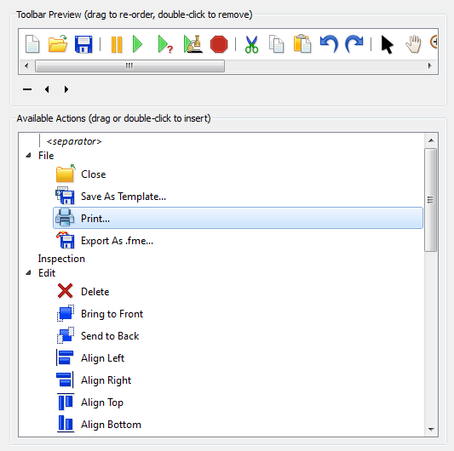Click the blue Undo arrow icon
The width and height of the screenshot is (454, 451).
[329, 44]
